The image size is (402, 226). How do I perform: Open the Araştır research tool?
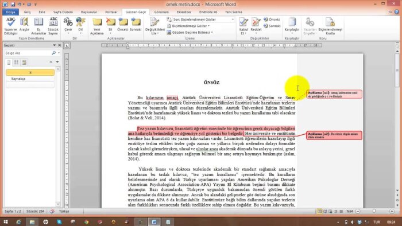click(x=24, y=25)
